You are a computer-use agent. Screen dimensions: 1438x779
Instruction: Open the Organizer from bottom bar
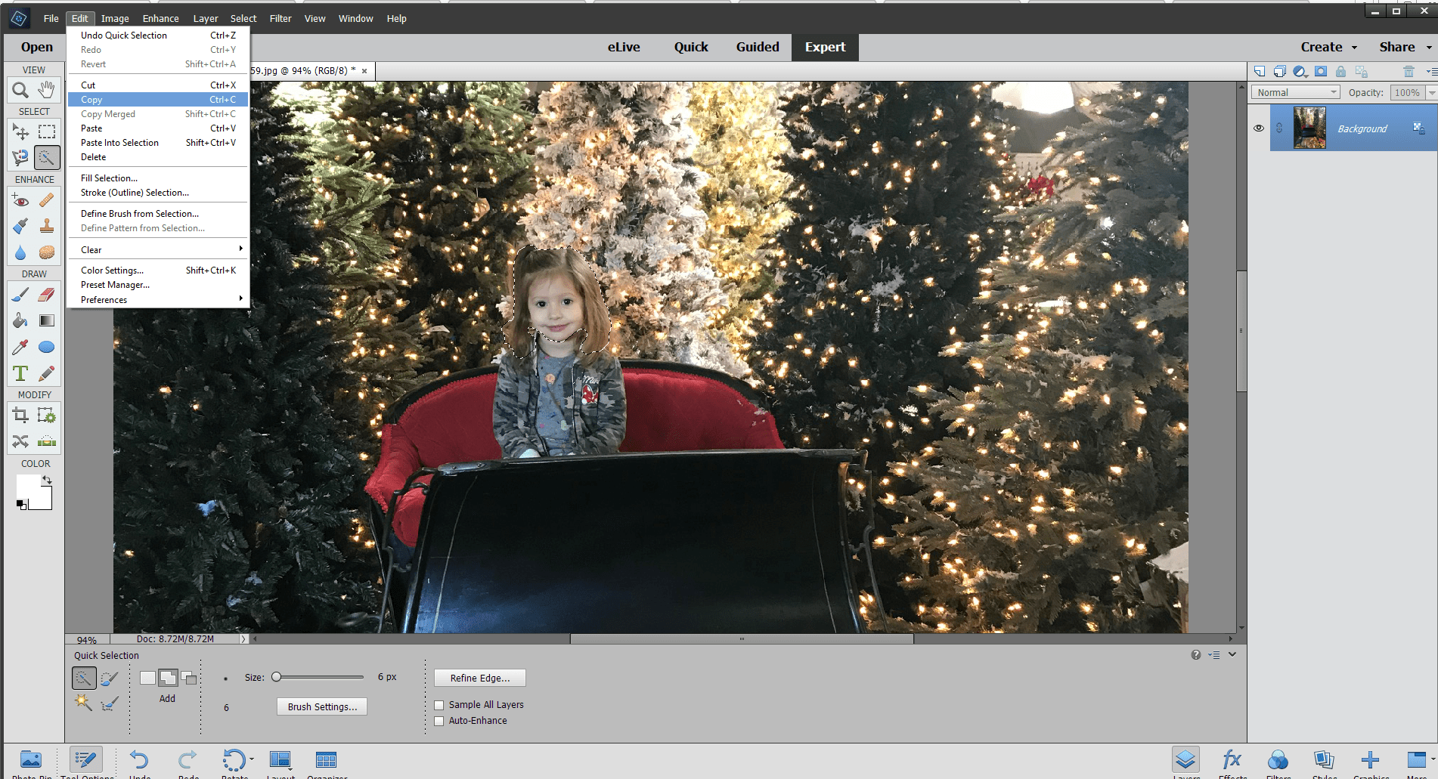(x=327, y=762)
